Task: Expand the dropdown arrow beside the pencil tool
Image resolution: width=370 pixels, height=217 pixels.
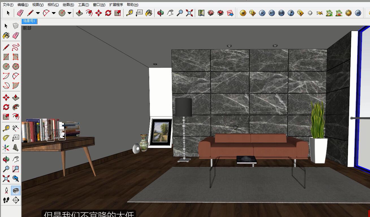Action: pos(38,13)
